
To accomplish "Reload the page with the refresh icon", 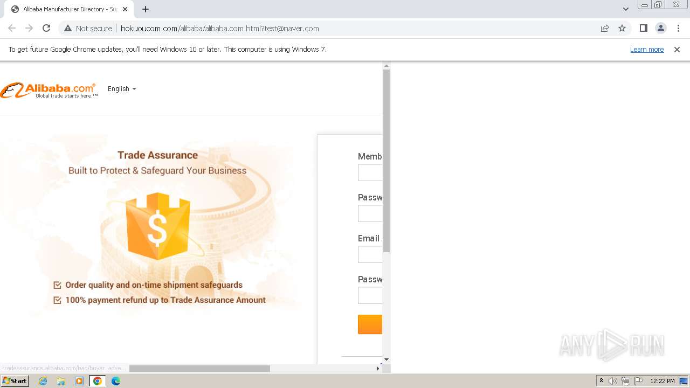I will [x=46, y=28].
